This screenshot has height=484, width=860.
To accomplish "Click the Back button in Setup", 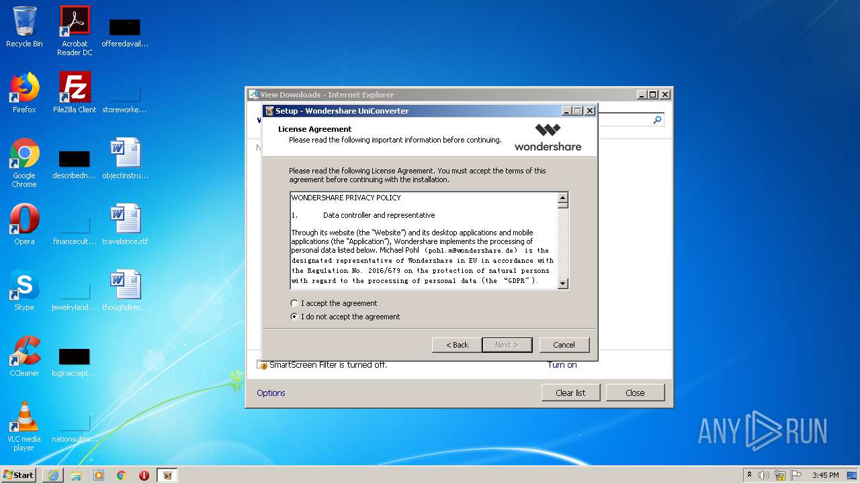I will (x=457, y=345).
